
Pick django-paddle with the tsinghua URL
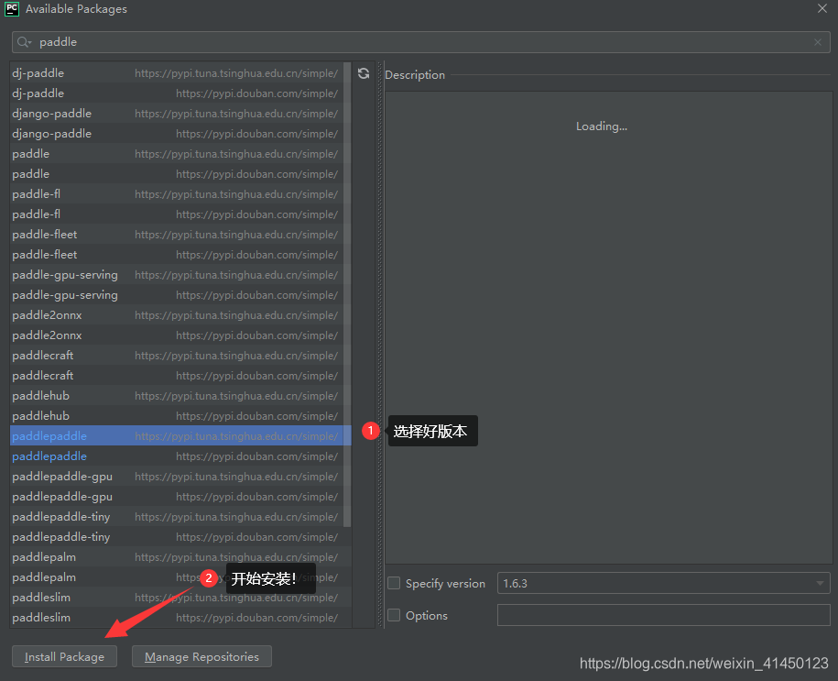(x=177, y=114)
